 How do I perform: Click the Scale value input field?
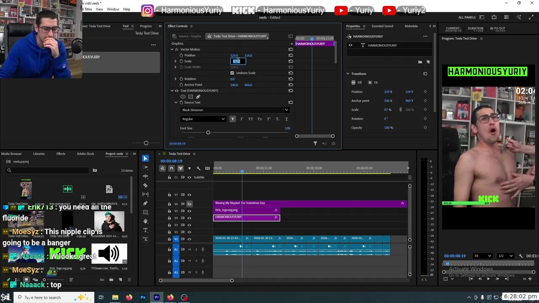(x=238, y=61)
